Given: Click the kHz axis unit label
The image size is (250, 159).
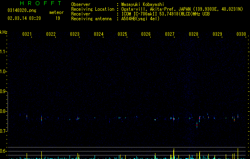Looking at the screenshot, I should point(4,32).
